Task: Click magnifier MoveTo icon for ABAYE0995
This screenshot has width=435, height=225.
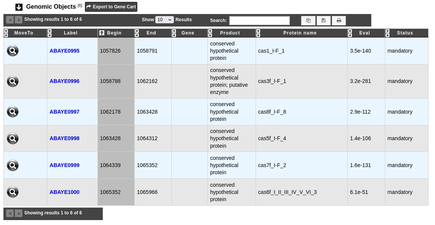Action: point(13,51)
